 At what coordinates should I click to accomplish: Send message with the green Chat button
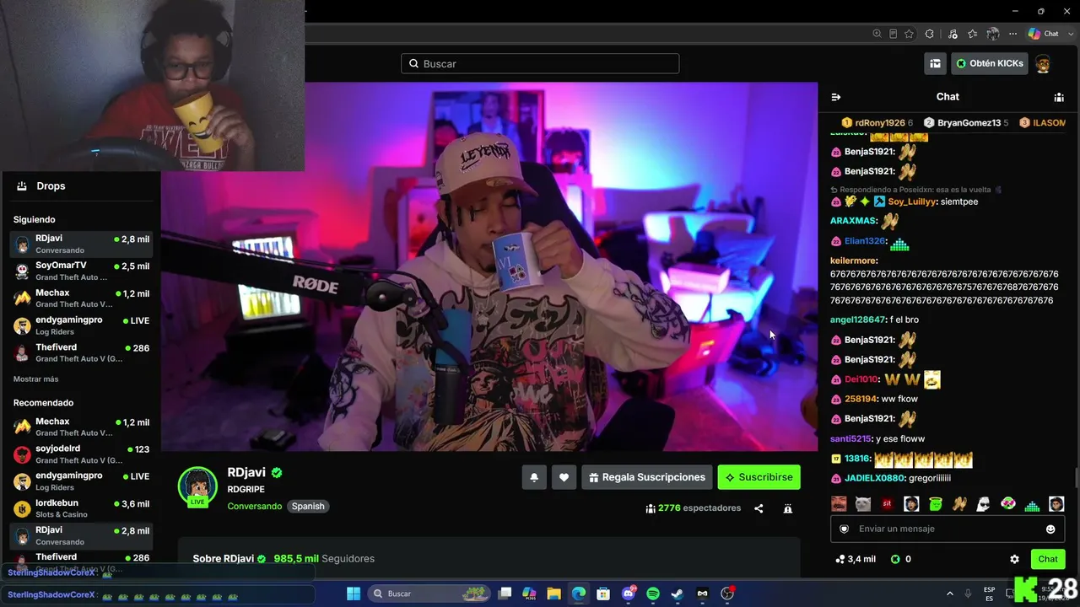pos(1048,559)
